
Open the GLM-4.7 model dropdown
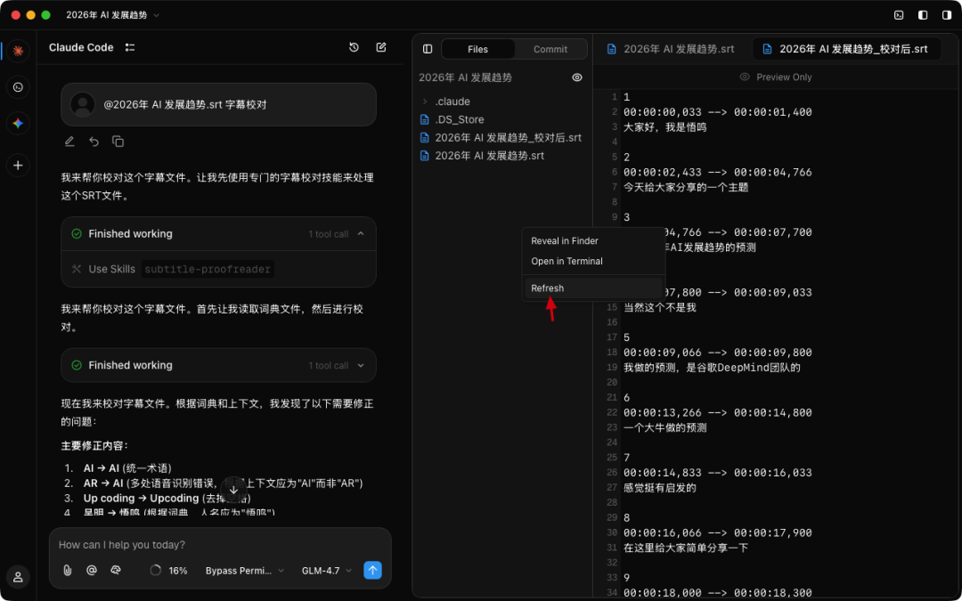(x=326, y=571)
